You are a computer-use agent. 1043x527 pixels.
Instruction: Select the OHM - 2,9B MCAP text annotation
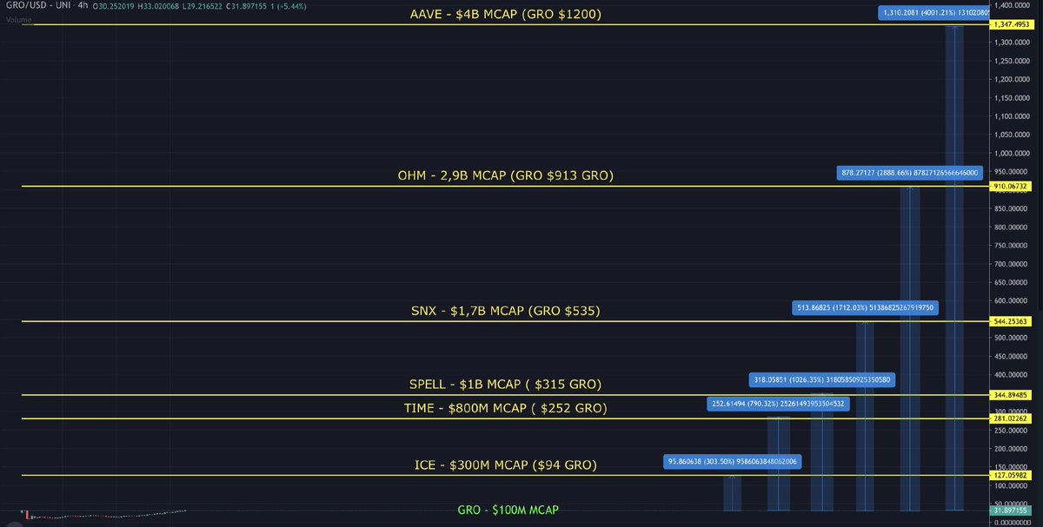pyautogui.click(x=505, y=175)
